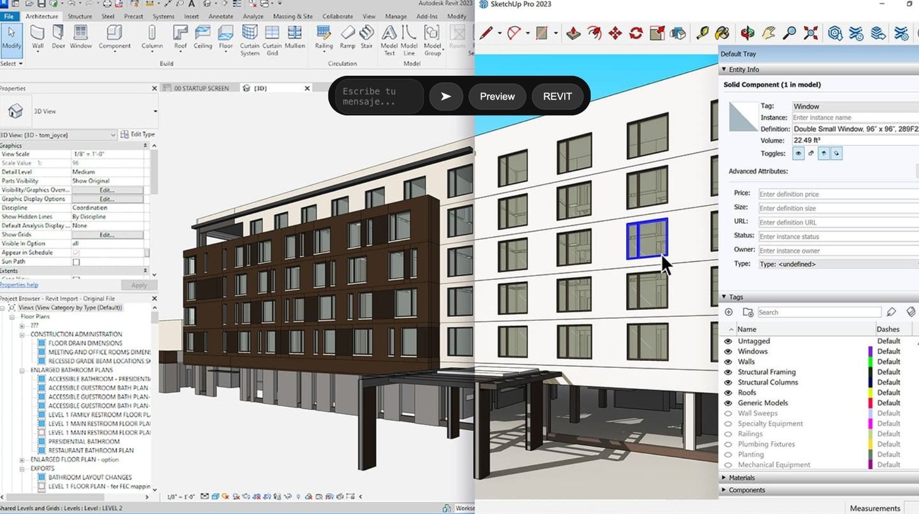Activate the Model Text tool
Viewport: 919px width, 514px height.
[389, 40]
